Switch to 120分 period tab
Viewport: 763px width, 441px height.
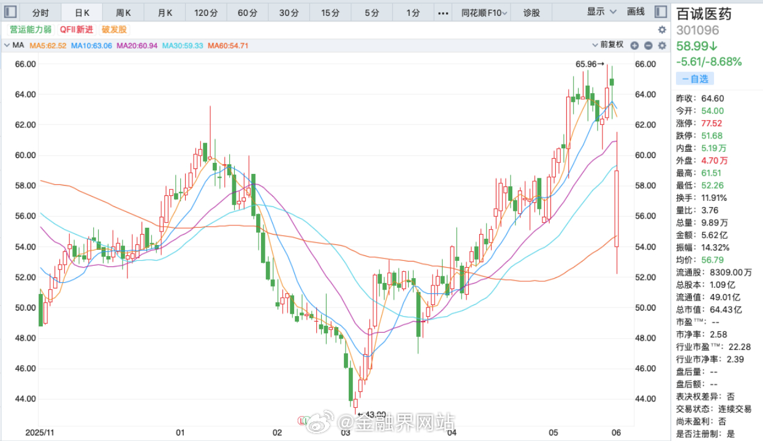point(206,12)
